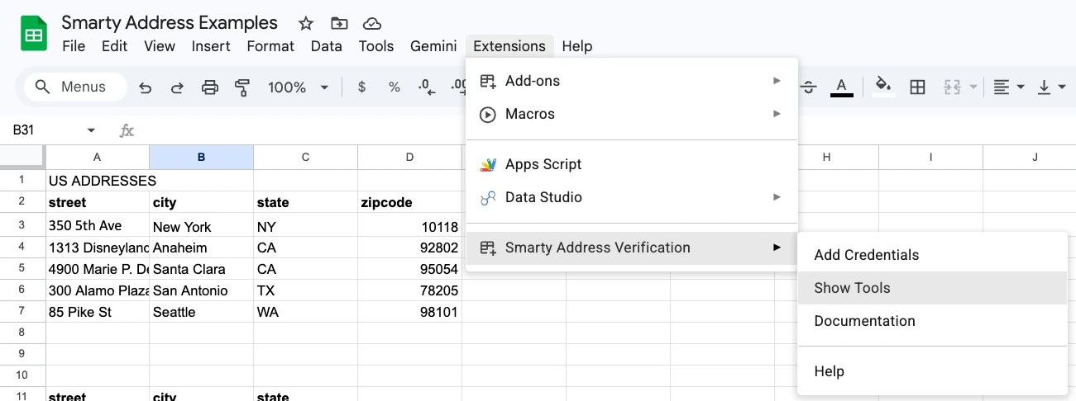The image size is (1076, 401).
Task: Select cell containing 350 5th Ave
Action: pyautogui.click(x=98, y=224)
